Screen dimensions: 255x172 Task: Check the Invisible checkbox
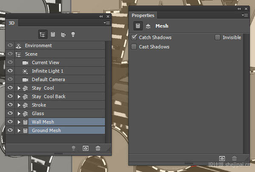click(218, 37)
